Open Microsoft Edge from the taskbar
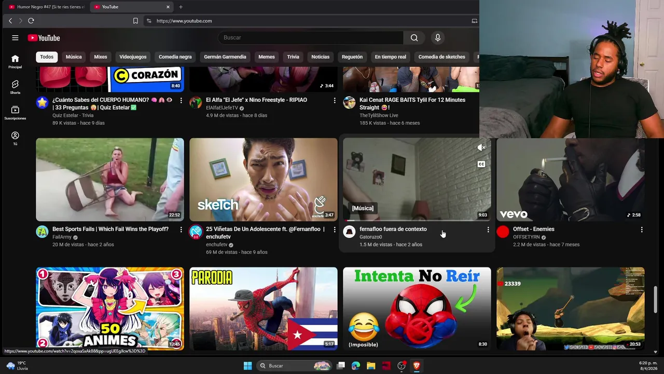This screenshot has width=664, height=374. point(356,366)
